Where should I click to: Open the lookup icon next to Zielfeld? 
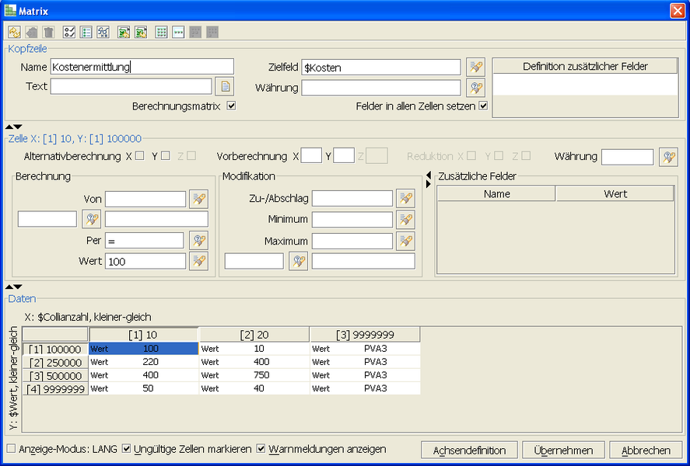tap(475, 67)
